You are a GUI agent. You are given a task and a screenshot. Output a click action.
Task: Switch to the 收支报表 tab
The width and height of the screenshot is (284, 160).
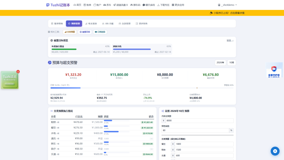[91, 24]
